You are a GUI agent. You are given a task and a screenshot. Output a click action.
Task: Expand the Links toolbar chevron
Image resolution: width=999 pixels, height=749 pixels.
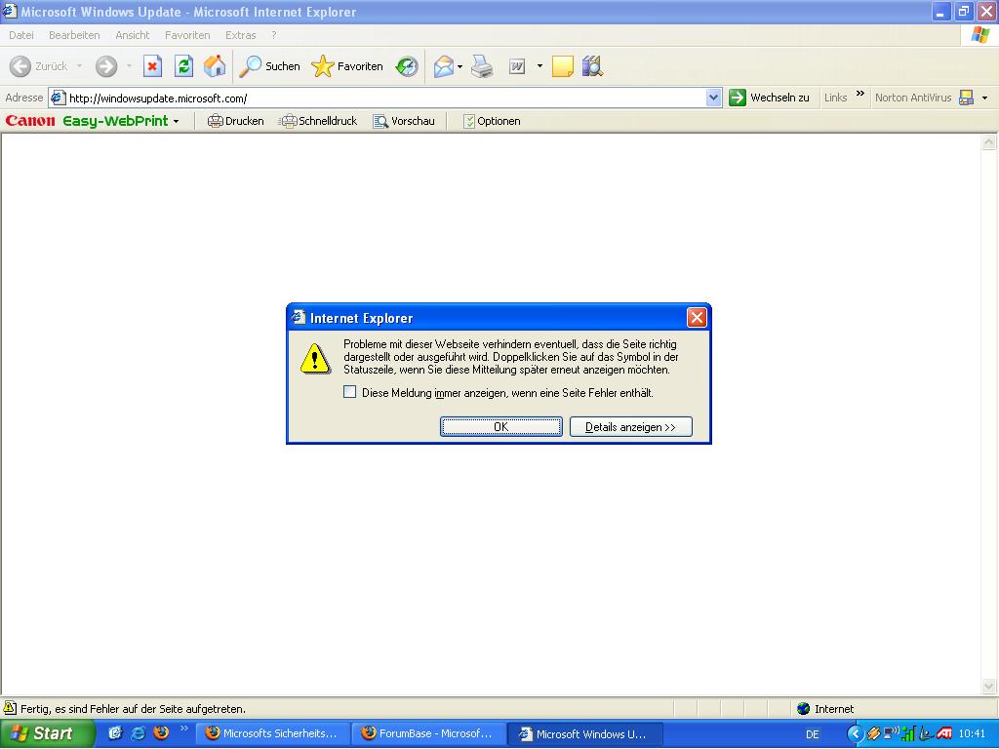coord(860,95)
